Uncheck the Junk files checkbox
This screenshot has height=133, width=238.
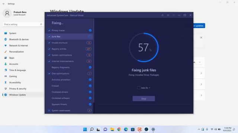49,37
